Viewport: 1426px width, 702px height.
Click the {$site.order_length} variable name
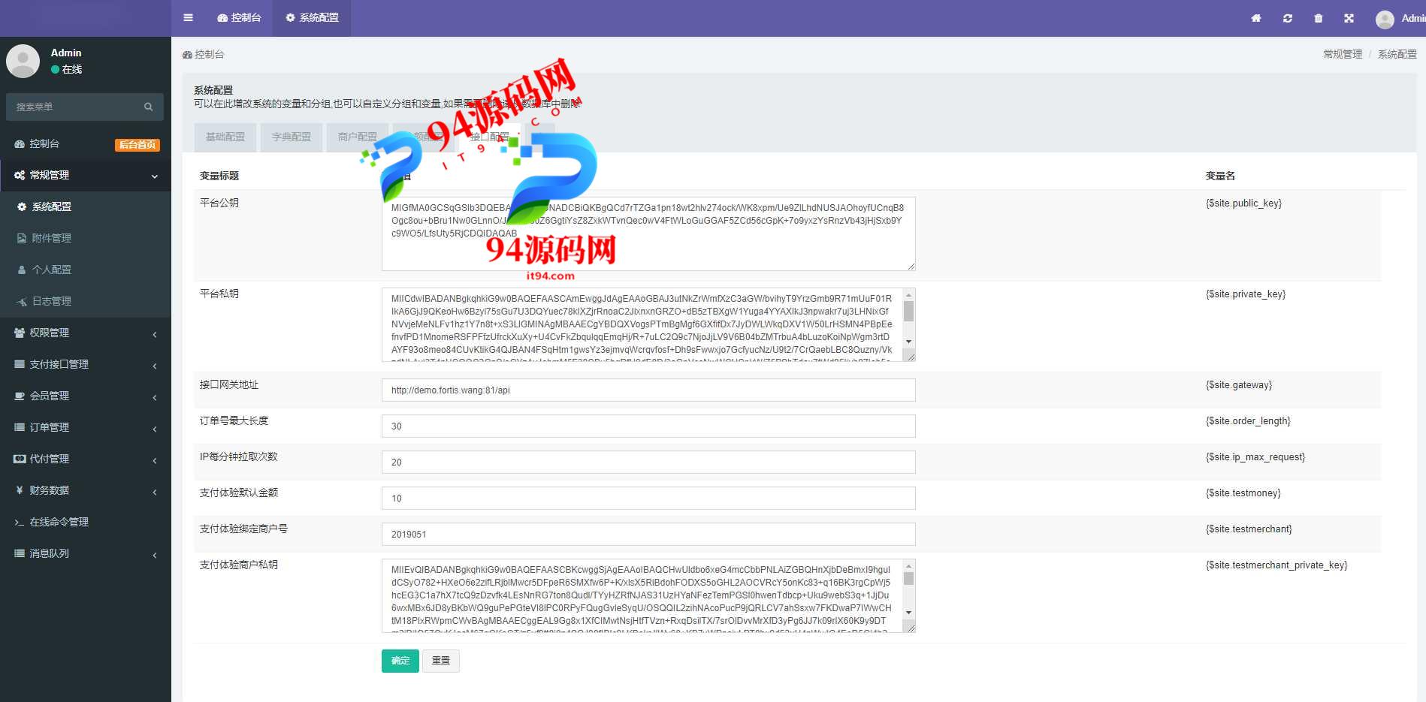1248,420
